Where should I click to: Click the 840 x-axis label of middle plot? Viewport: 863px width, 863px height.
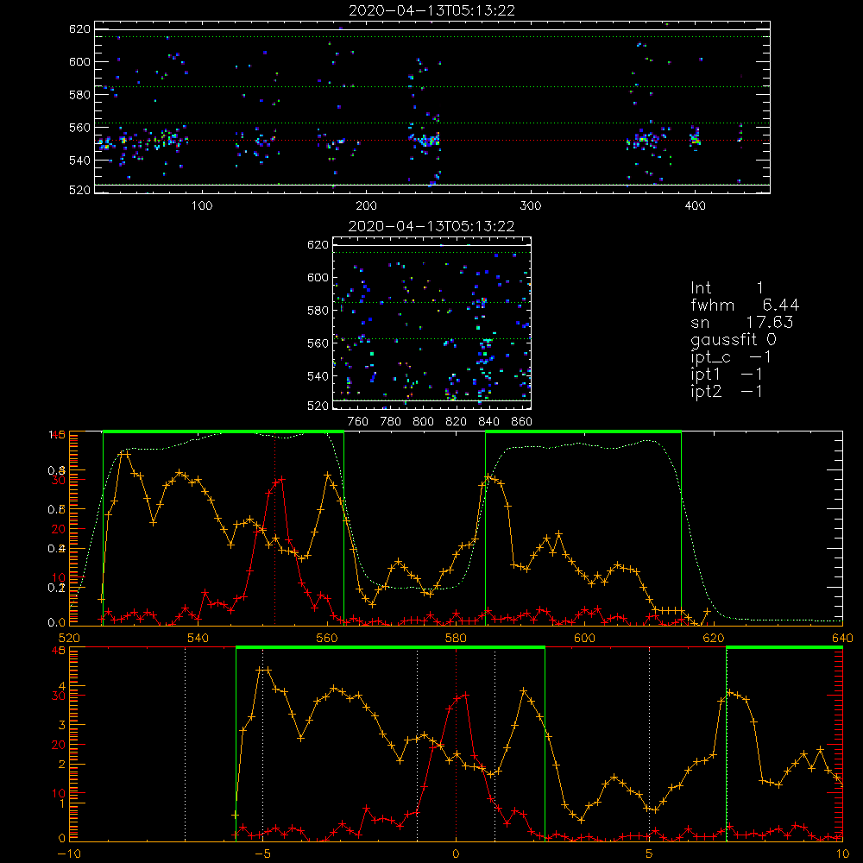coord(488,422)
